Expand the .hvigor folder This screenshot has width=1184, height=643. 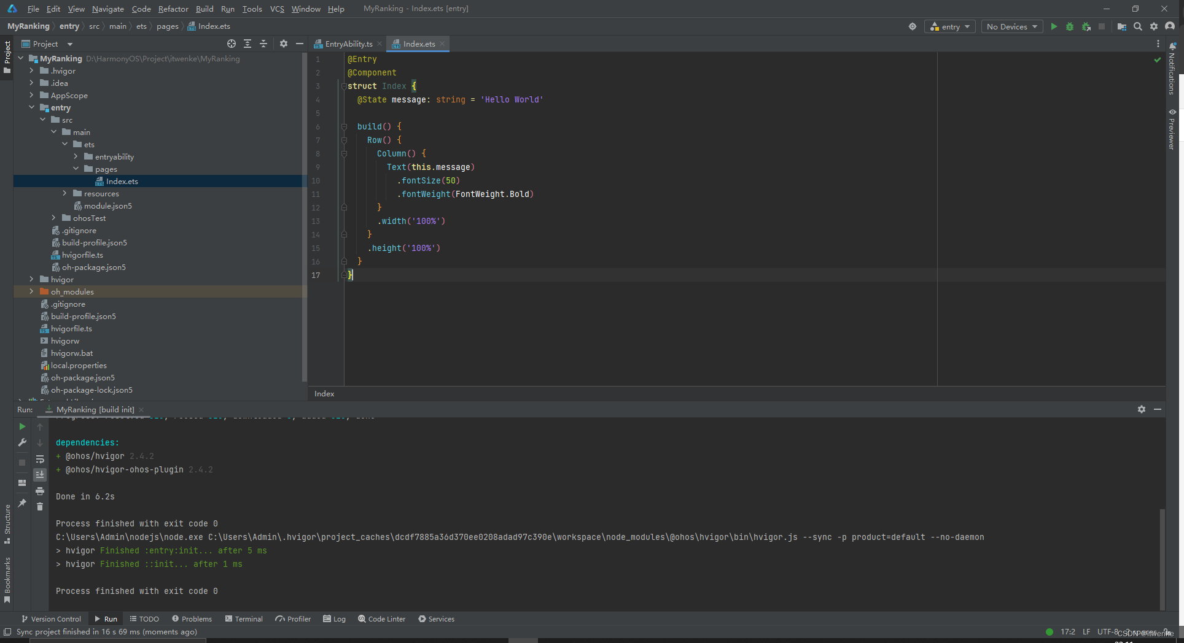point(31,71)
